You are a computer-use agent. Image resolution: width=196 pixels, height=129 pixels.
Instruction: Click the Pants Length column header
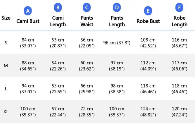click(x=117, y=21)
